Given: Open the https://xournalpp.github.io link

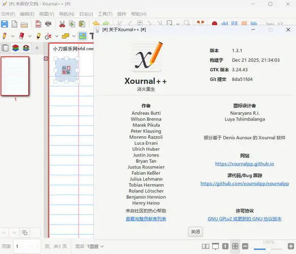Looking at the screenshot, I should (x=244, y=164).
